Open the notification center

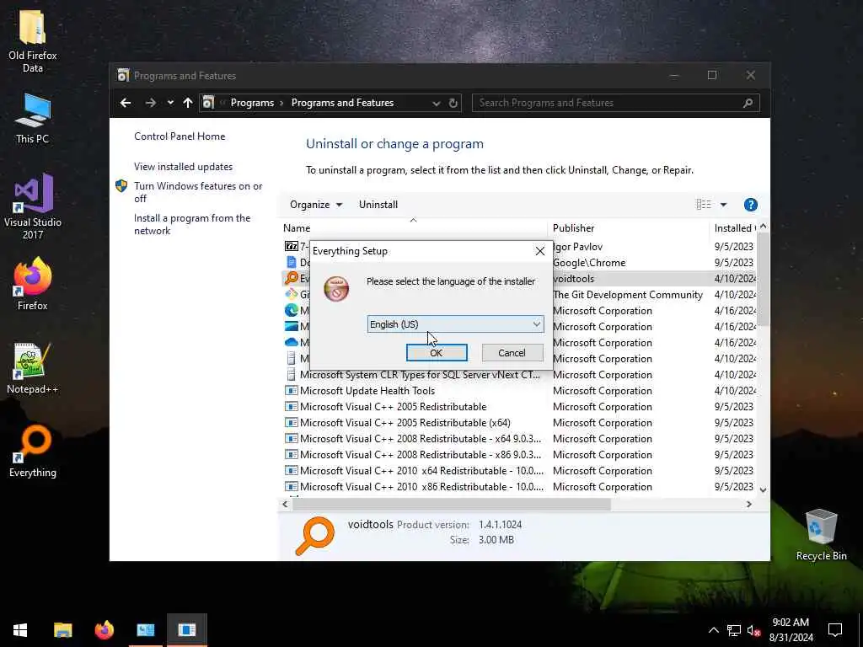point(835,630)
